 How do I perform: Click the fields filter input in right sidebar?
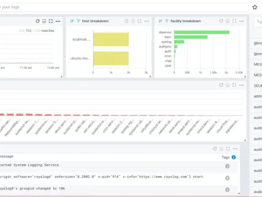[x=258, y=22]
